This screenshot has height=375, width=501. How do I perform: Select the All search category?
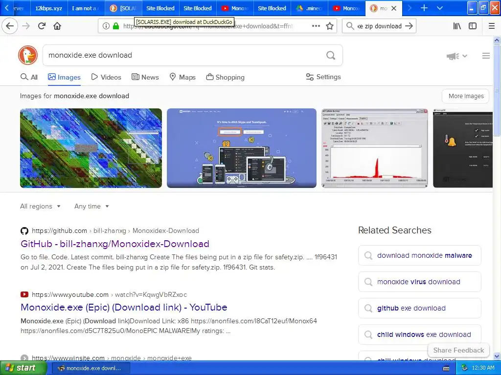[x=29, y=77]
